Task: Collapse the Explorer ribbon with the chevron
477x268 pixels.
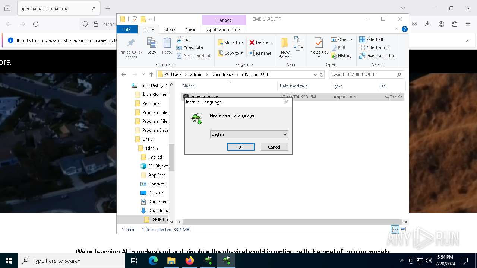Action: pyautogui.click(x=397, y=29)
